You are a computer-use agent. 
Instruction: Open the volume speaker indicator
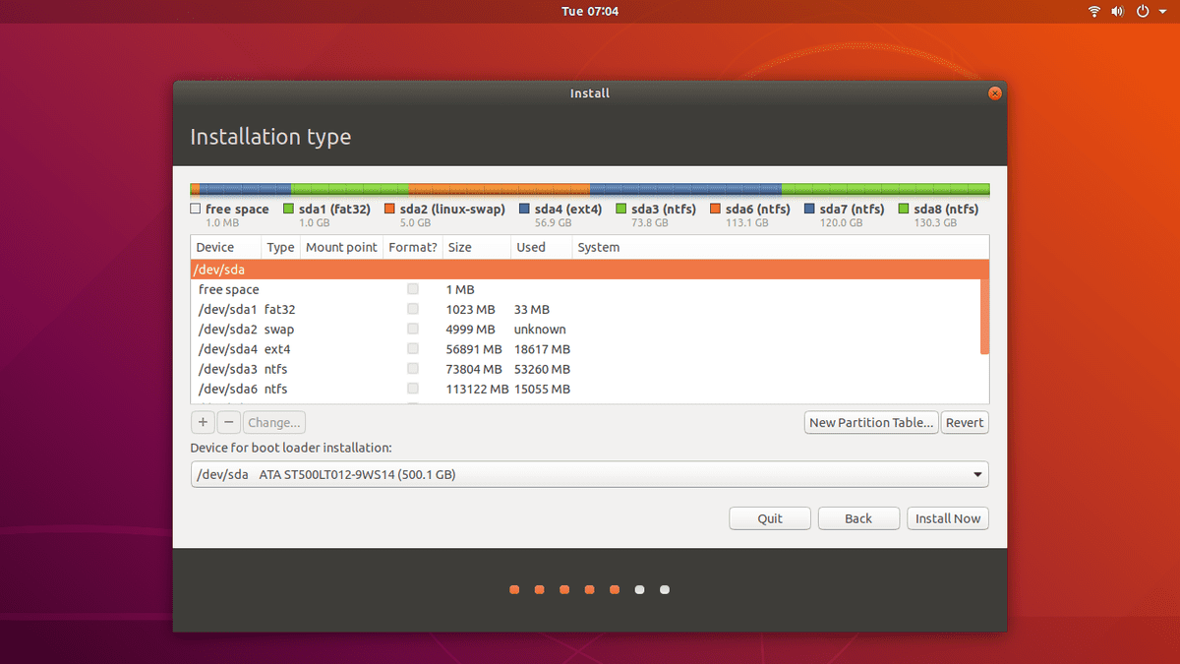click(x=1118, y=12)
